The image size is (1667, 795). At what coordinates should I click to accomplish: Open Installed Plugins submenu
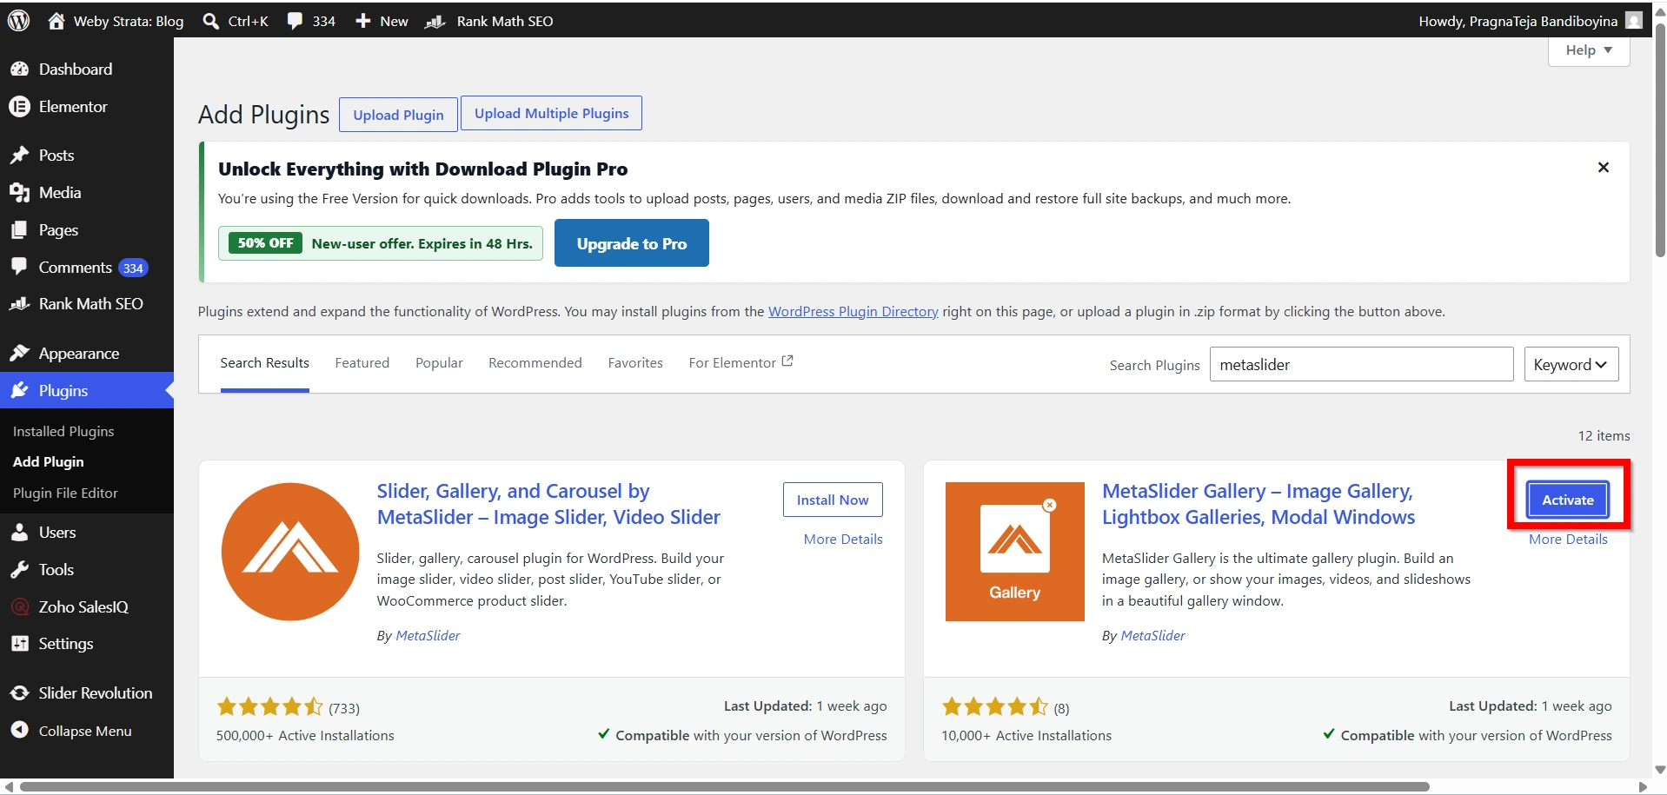click(63, 431)
